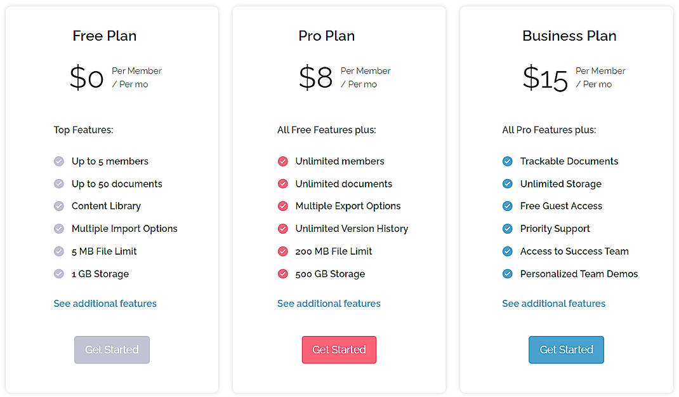Select the gray check beside Up to 5 members
Viewport: 679px width, 397px height.
click(x=58, y=161)
